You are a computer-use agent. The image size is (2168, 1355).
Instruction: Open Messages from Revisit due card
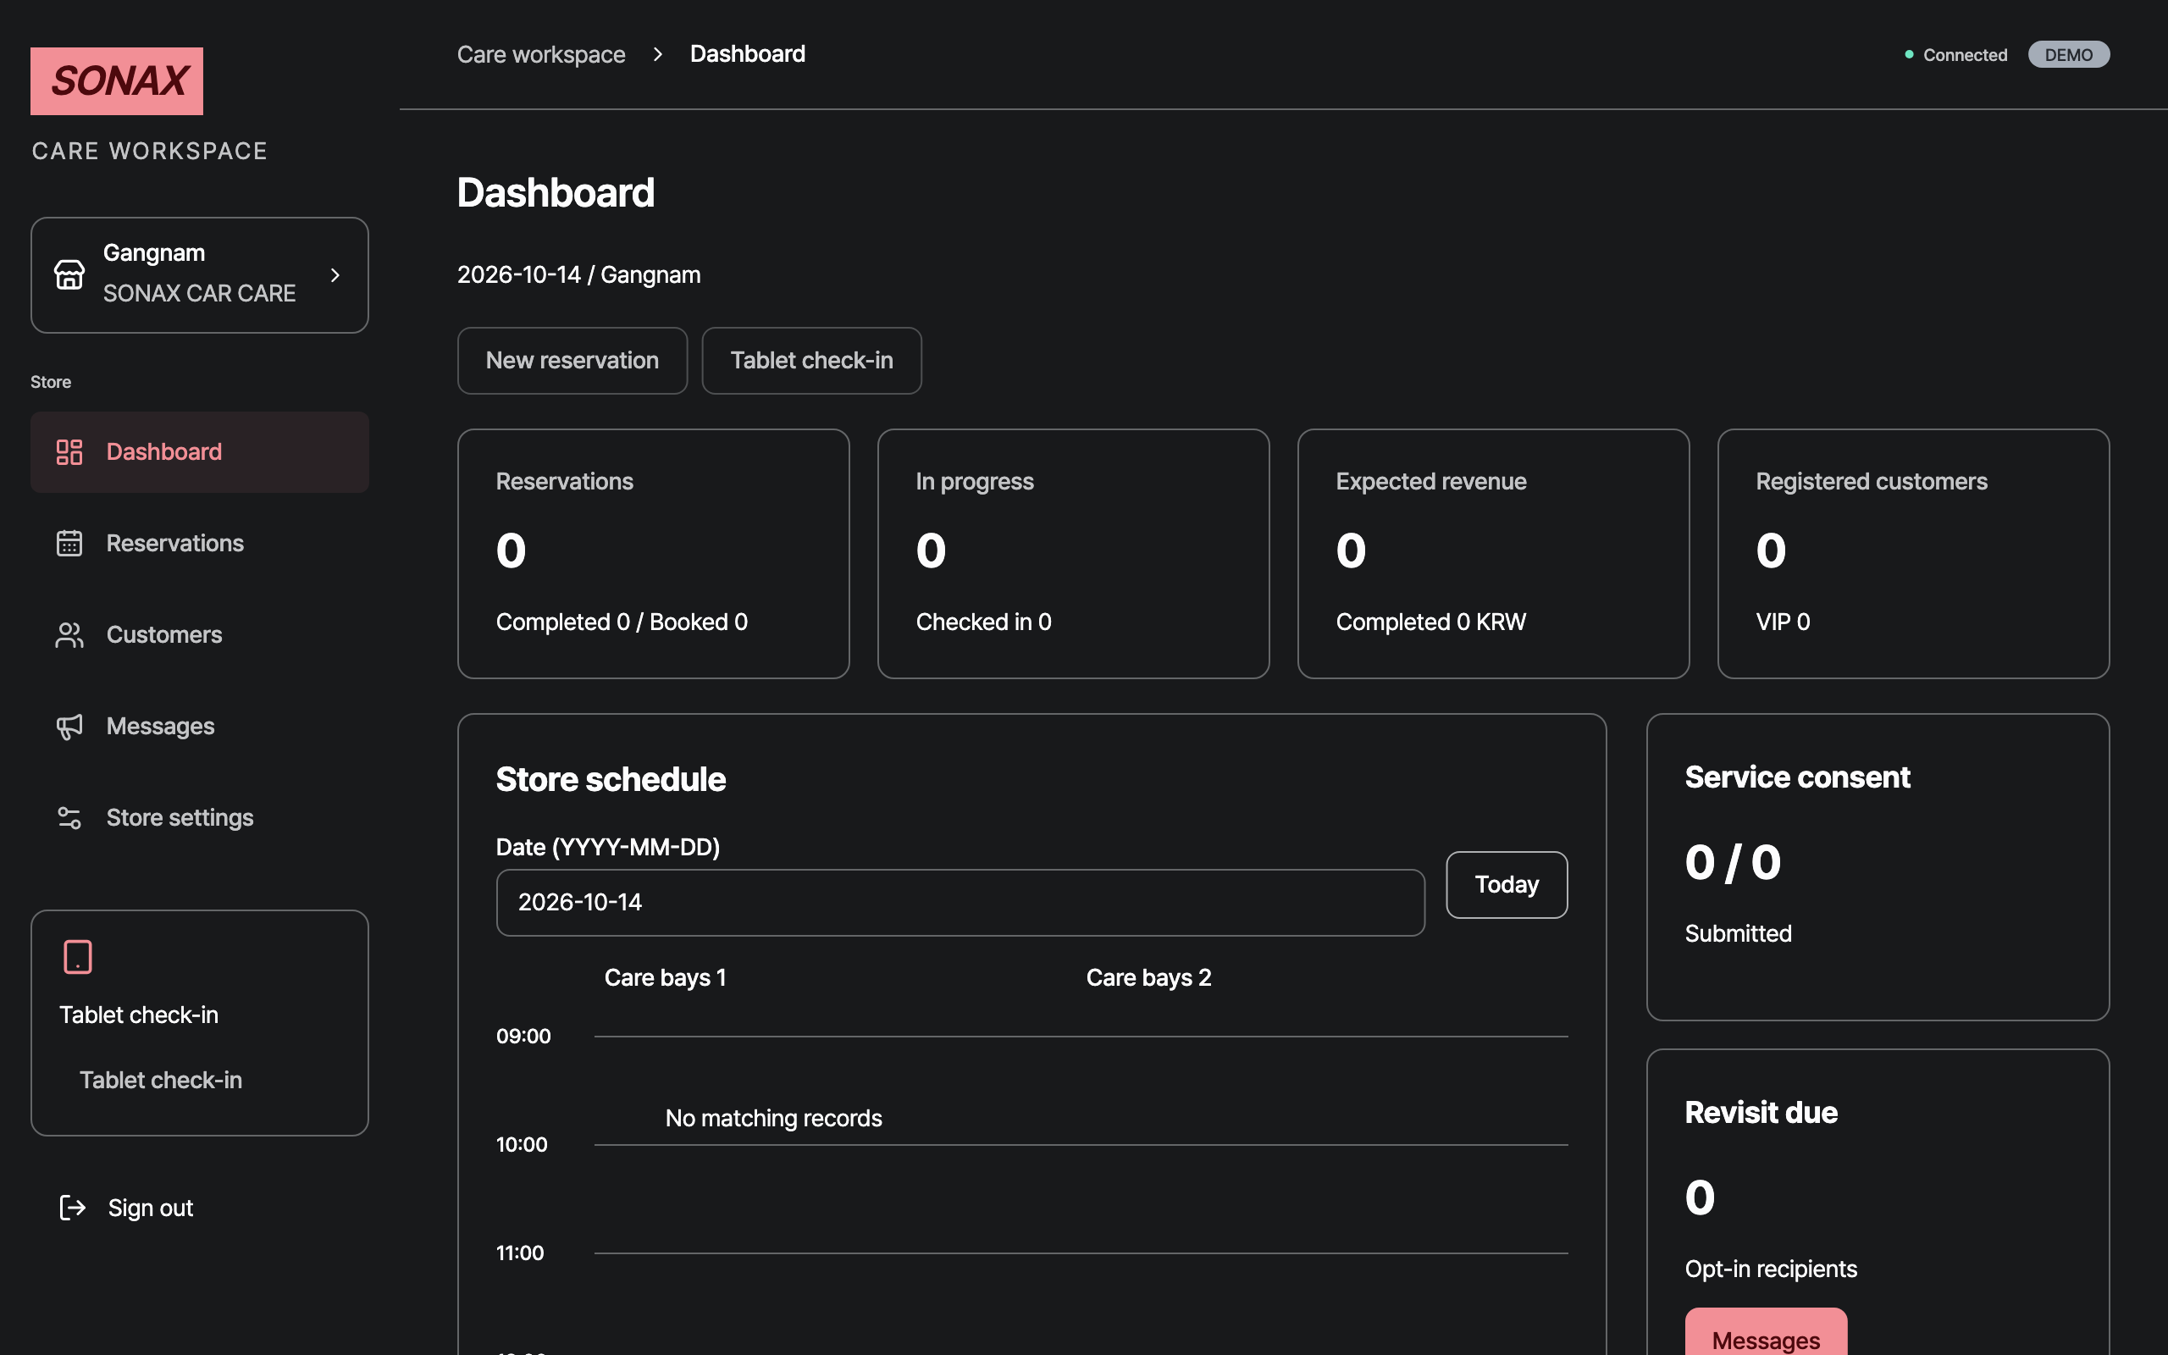pyautogui.click(x=1766, y=1336)
